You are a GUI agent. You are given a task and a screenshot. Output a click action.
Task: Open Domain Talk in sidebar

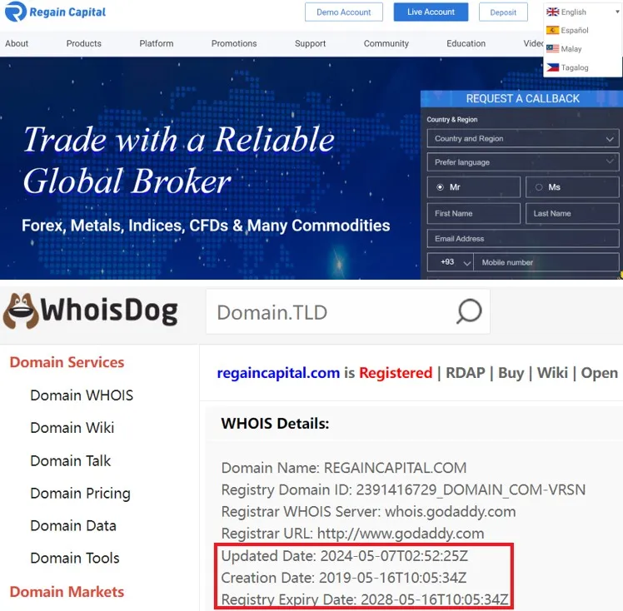(70, 461)
